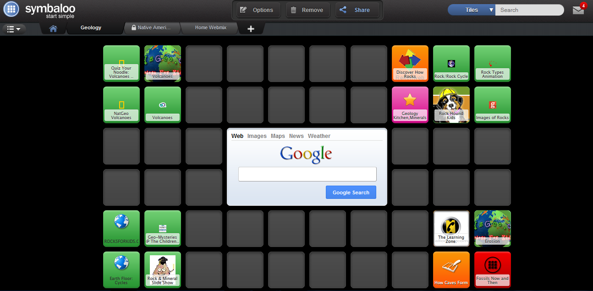Open the Symbaloo logo grid icon
The width and height of the screenshot is (593, 291).
pos(11,9)
